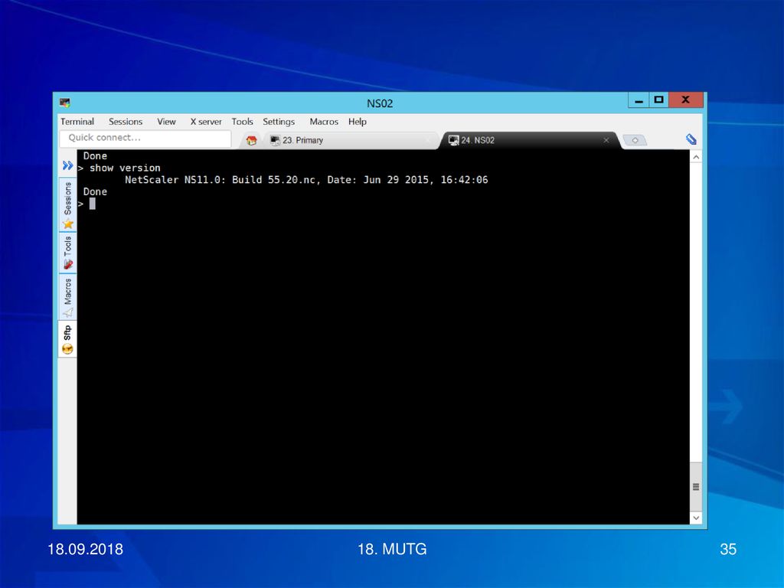Click the 'show version' command text
Image resolution: width=784 pixels, height=588 pixels.
point(125,168)
